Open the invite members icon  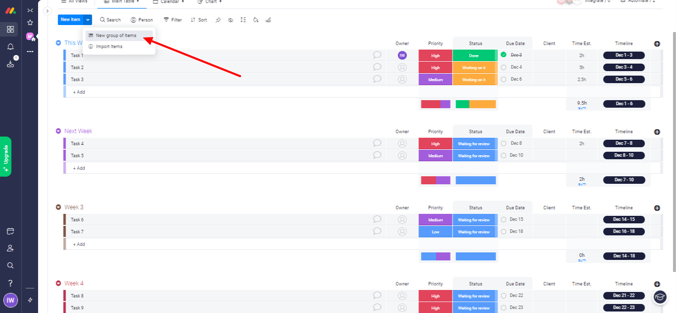(10, 248)
